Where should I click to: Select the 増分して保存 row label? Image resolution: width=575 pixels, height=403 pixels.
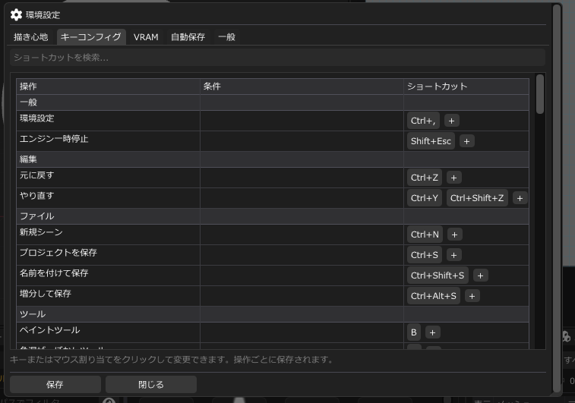click(46, 294)
